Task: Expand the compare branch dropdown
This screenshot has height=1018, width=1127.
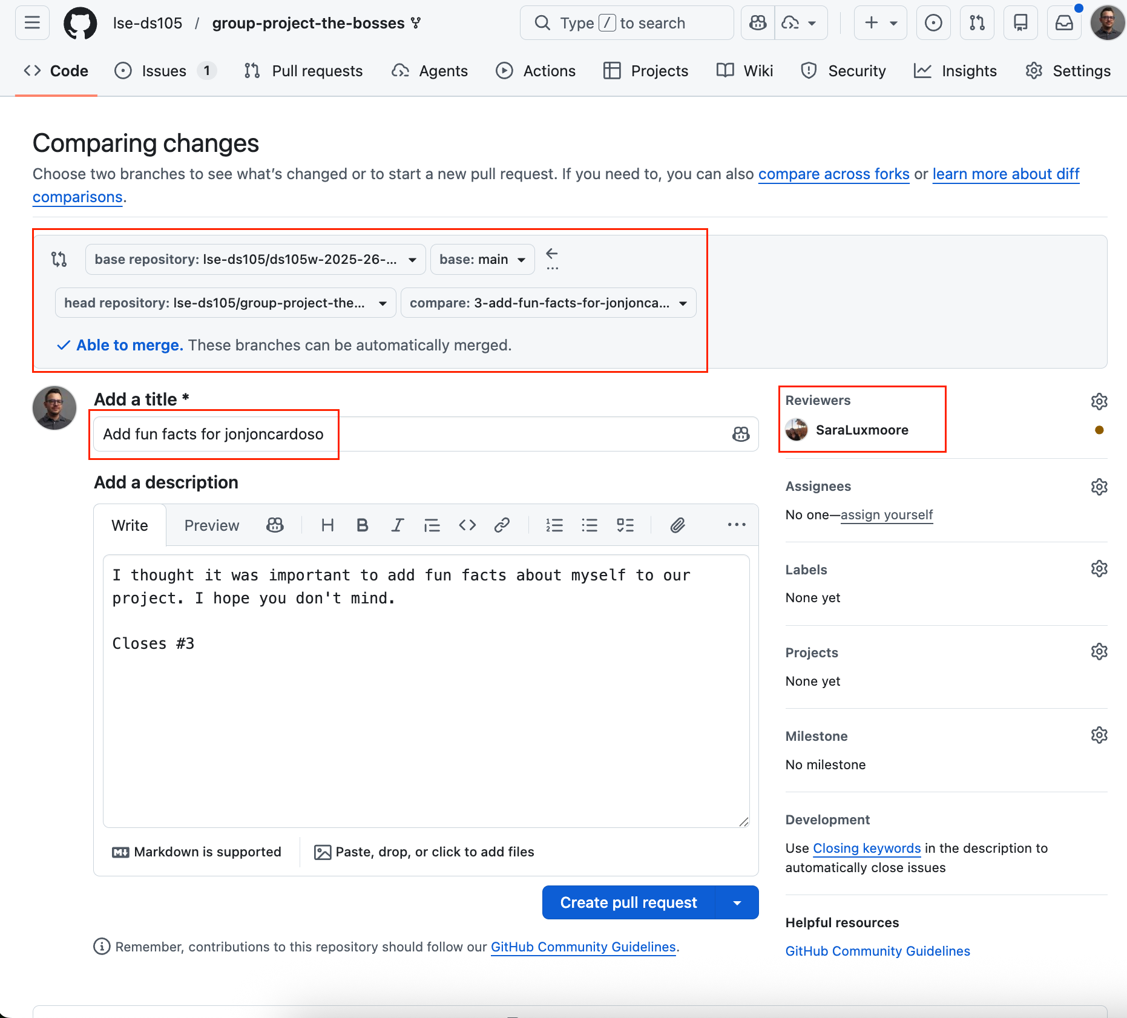Action: point(548,303)
